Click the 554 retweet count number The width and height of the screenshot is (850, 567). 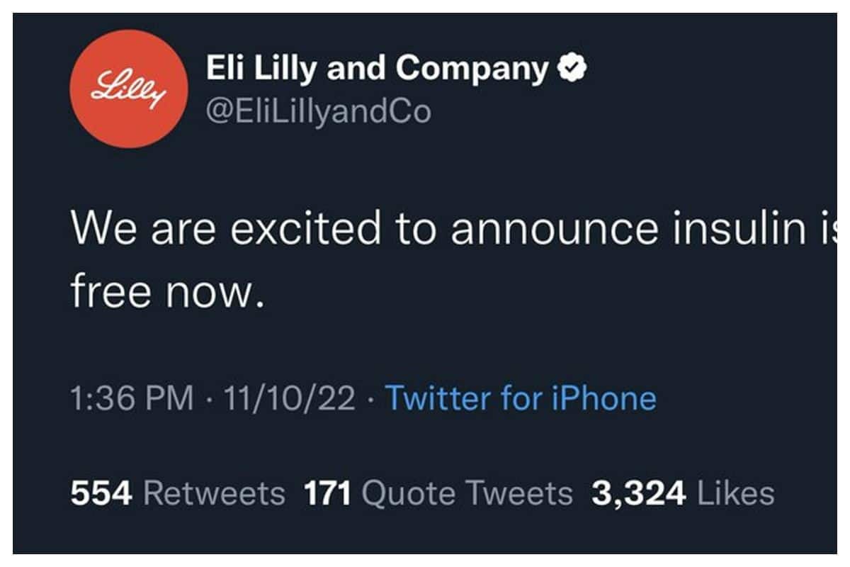coord(101,493)
